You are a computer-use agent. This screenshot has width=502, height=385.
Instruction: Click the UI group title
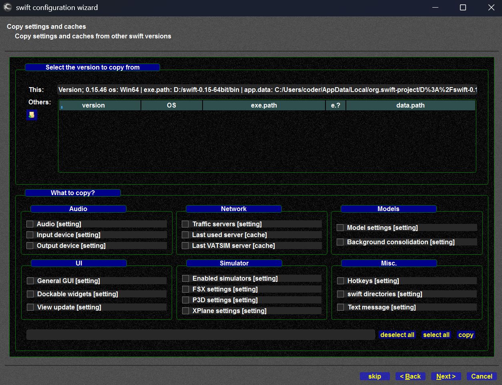point(79,263)
